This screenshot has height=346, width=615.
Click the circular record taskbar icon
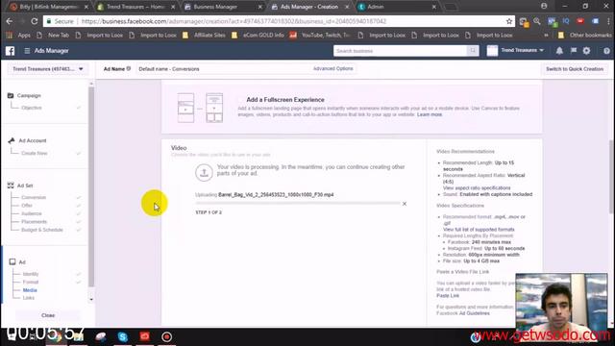[x=166, y=336]
